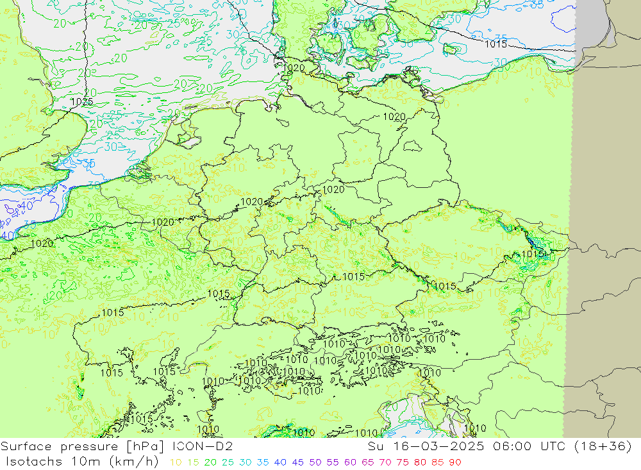Click legend value 15 in isotachs scale
The height and width of the screenshot is (470, 641).
pyautogui.click(x=194, y=462)
